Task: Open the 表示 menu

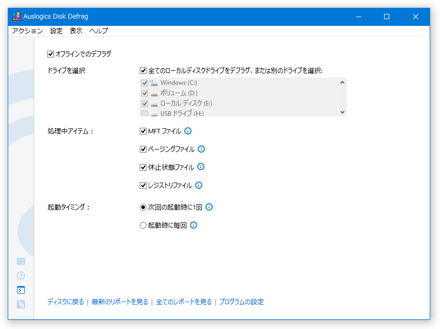Action: point(76,31)
